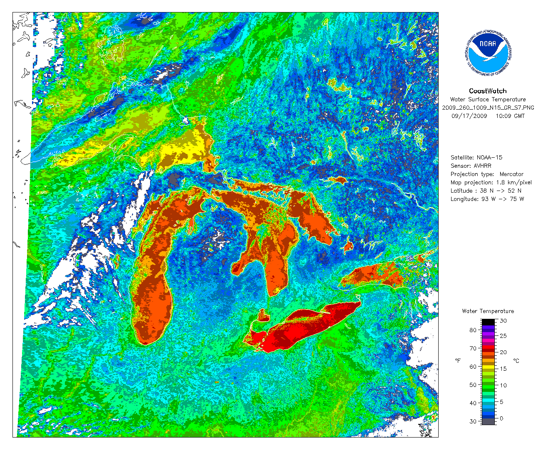Click the 'Water Surface Temperature' subtitle
This screenshot has height=450, width=538.
tap(488, 100)
